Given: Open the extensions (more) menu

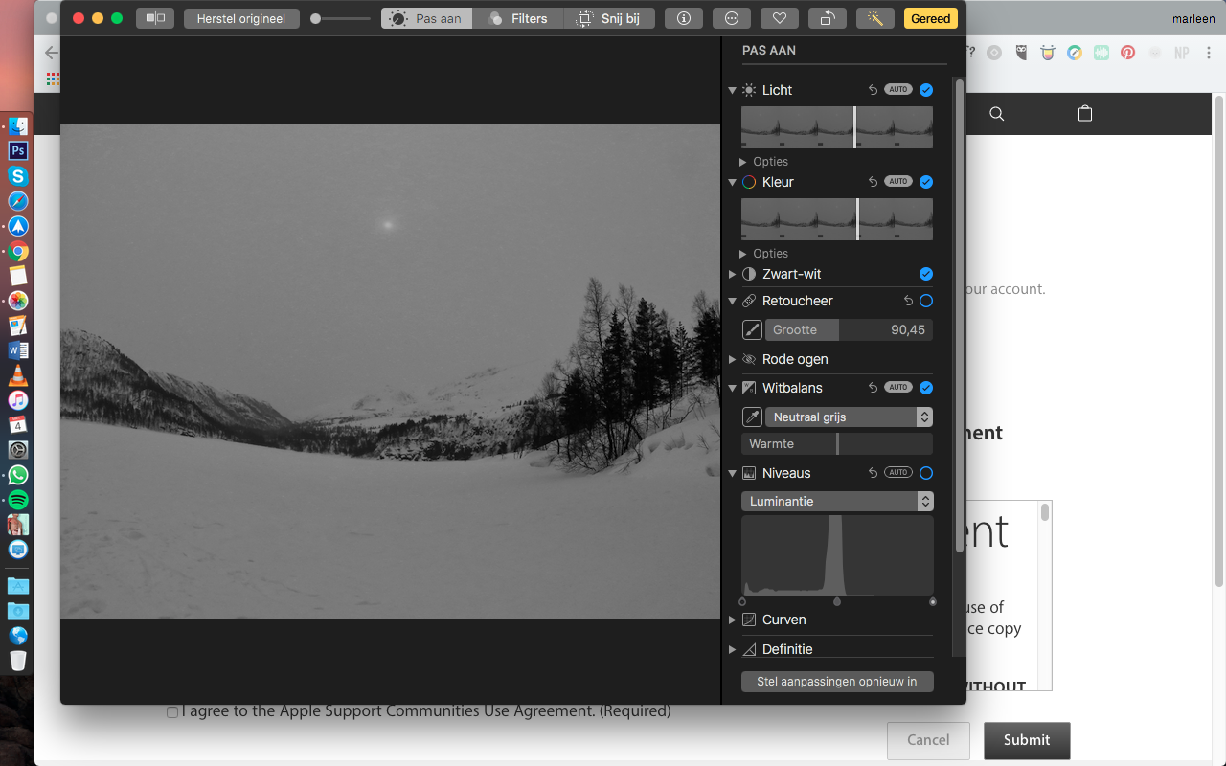Looking at the screenshot, I should (732, 18).
